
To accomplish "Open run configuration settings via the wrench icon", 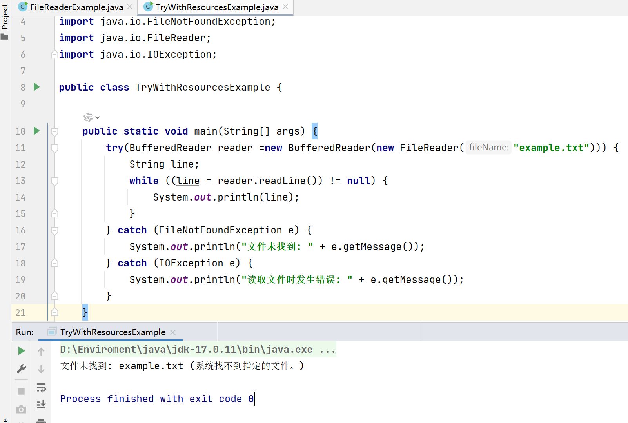I will pyautogui.click(x=21, y=368).
